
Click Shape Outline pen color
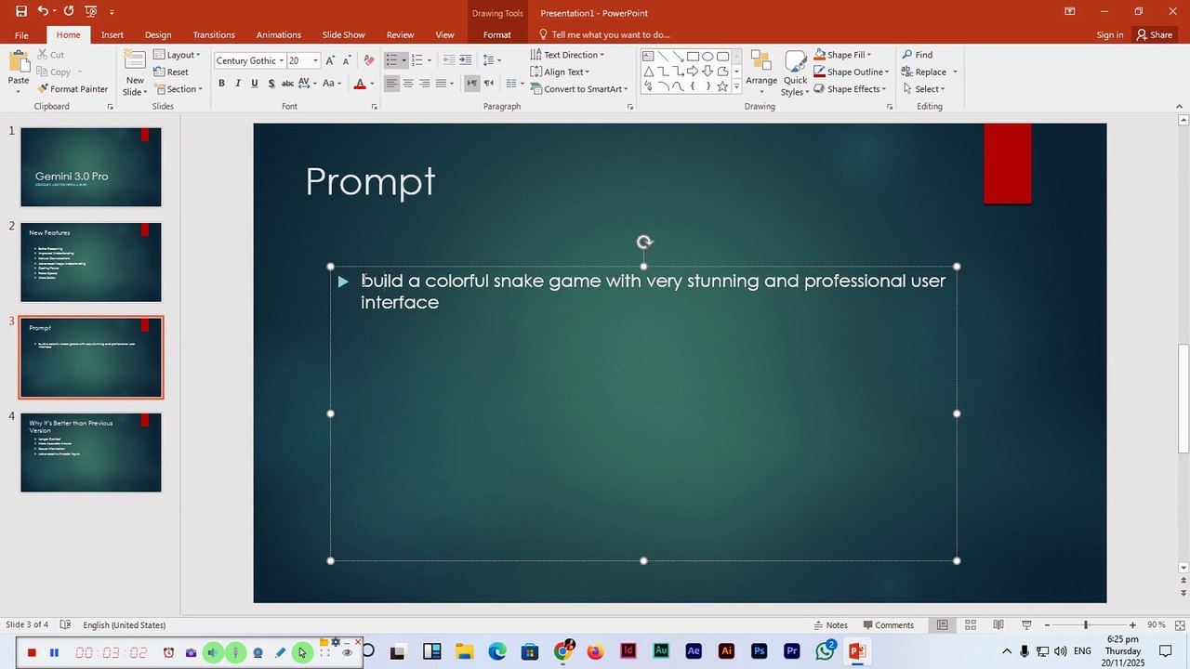tap(820, 72)
